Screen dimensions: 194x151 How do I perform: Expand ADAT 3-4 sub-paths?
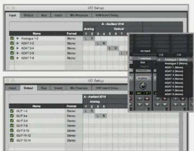[x=18, y=48]
